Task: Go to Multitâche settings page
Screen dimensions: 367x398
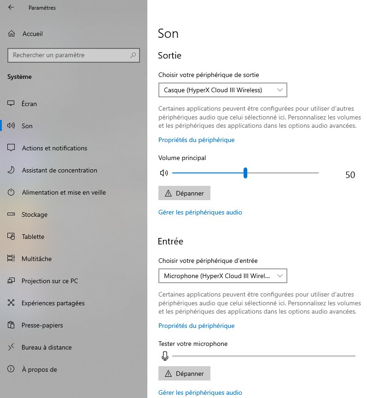Action: [x=36, y=259]
